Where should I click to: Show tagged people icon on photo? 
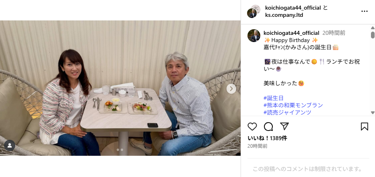point(10,145)
